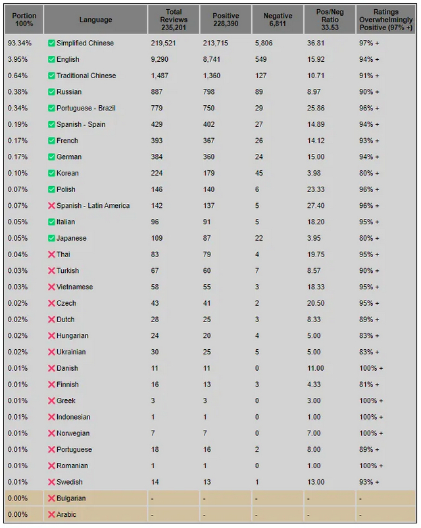This screenshot has width=421, height=528.
Task: Click the red X next to Bulgarian
Action: pyautogui.click(x=51, y=498)
